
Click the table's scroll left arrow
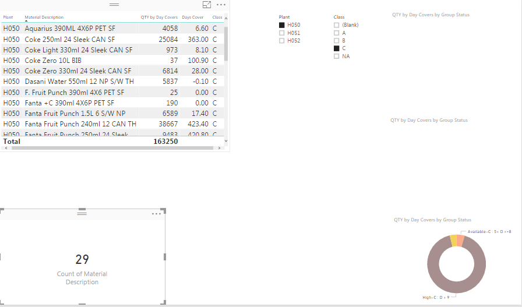pyautogui.click(x=6, y=148)
